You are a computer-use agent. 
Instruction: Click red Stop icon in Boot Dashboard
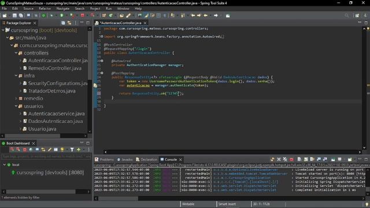(24, 150)
